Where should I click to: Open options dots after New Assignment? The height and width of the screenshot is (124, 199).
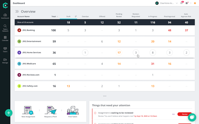point(39,110)
